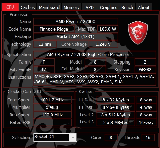Screen dimensions: 160x148
Task: Click the Processor group label
Action: (x=19, y=15)
